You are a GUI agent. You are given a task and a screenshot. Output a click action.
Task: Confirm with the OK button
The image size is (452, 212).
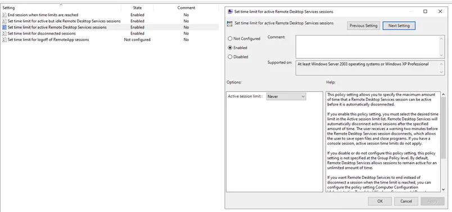[x=379, y=201]
